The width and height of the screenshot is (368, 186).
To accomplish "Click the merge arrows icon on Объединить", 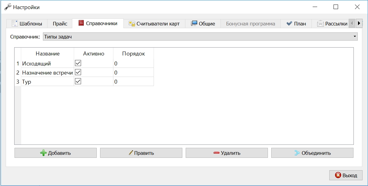I will 297,153.
